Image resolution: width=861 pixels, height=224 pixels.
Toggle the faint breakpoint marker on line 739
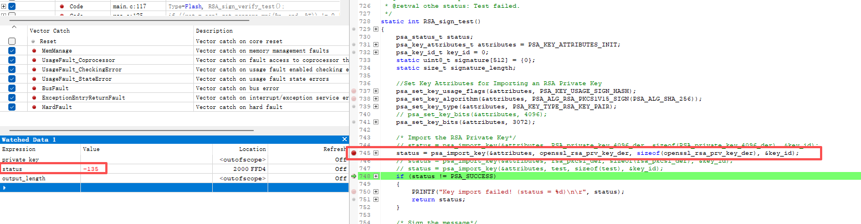coord(353,106)
